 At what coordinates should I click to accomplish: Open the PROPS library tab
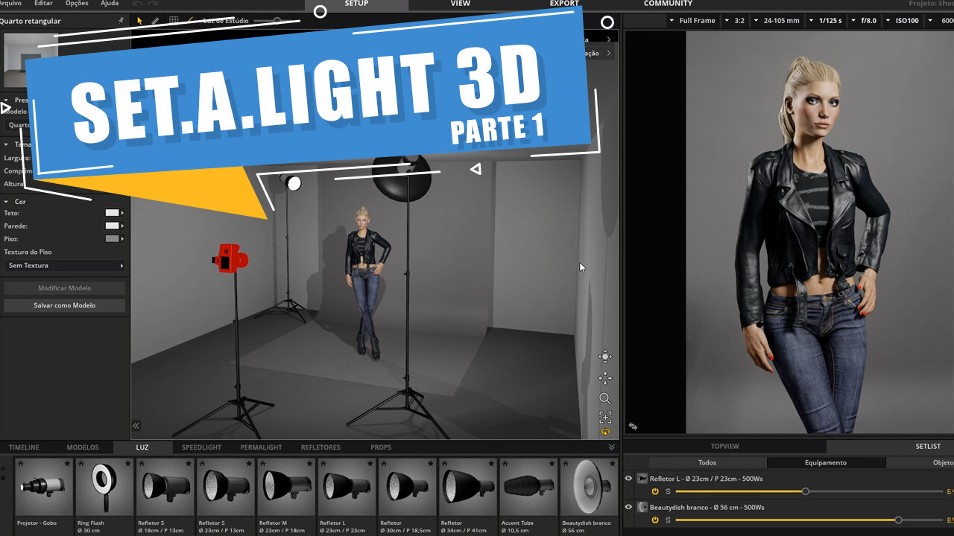click(381, 447)
